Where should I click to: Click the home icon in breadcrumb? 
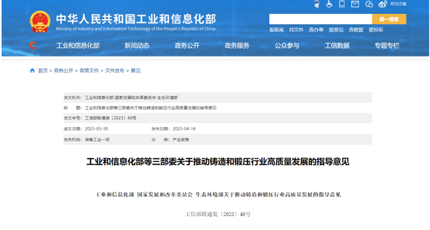pos(32,70)
